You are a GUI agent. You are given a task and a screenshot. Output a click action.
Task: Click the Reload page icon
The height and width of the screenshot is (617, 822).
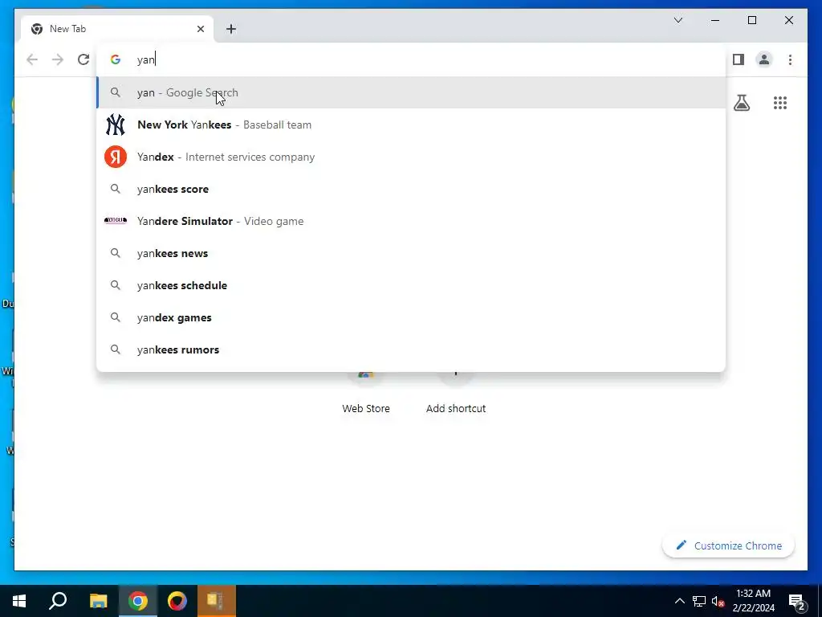83,59
